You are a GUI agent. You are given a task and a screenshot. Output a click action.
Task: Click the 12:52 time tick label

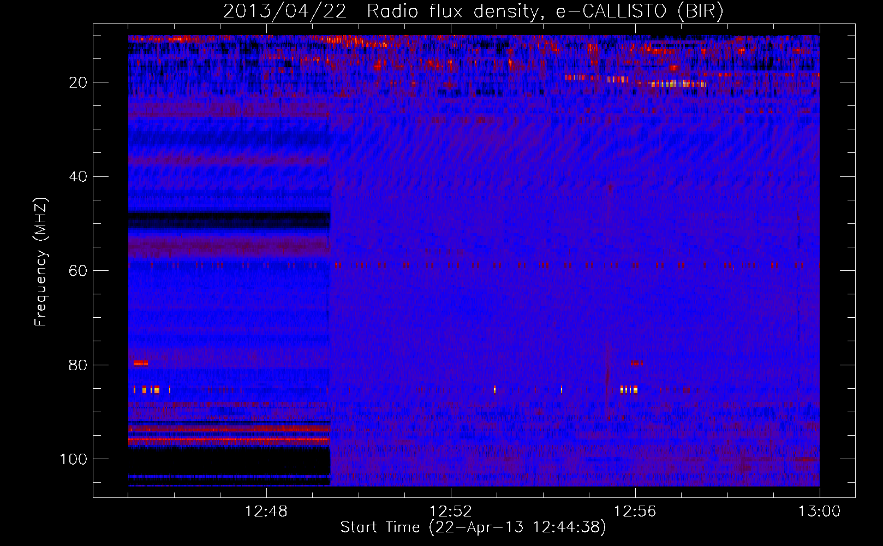451,512
